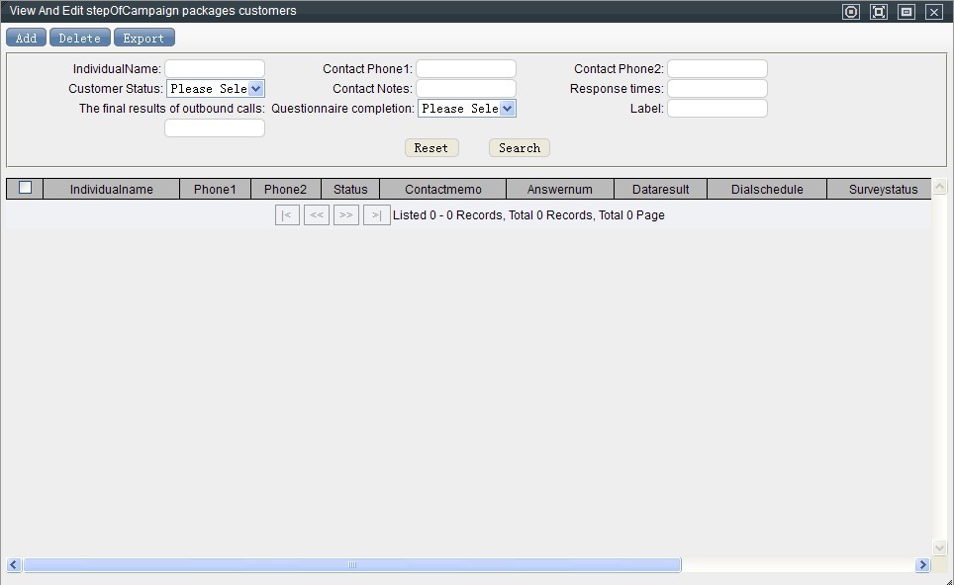Click the restore window icon in title bar
The height and width of the screenshot is (585, 954).
pos(906,12)
